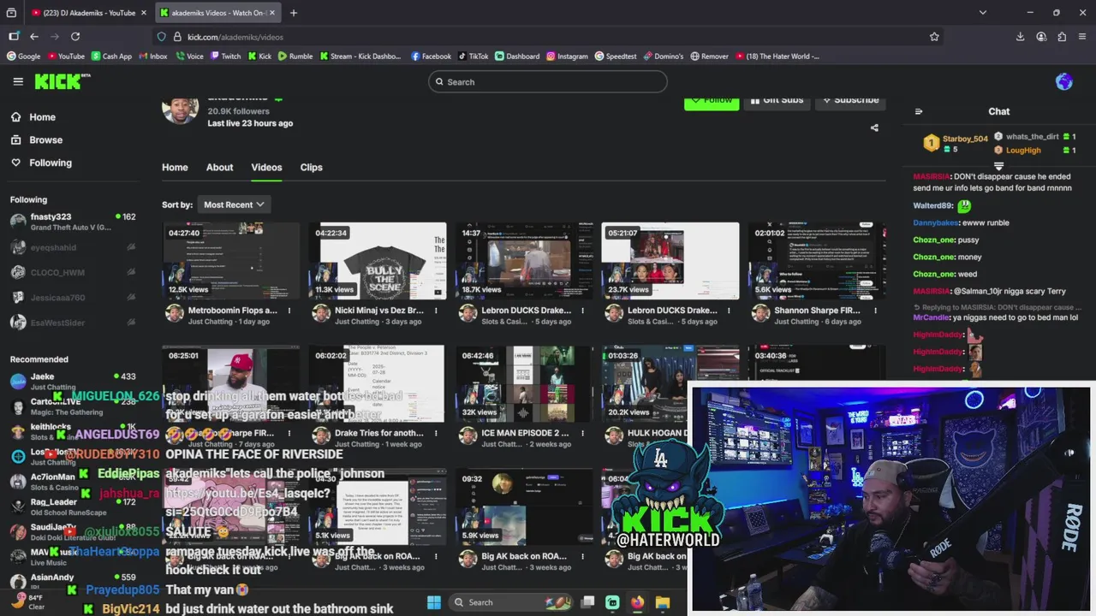
Task: Play the 02:01:02 Shannon Sharpe thumbnail
Action: (x=817, y=261)
